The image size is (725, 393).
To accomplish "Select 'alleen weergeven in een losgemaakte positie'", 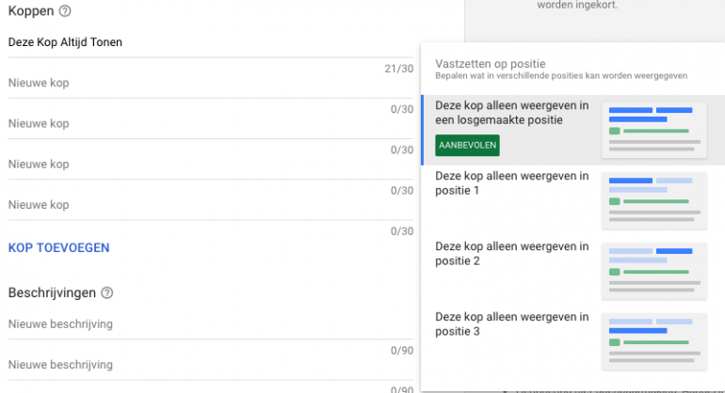I will coord(573,131).
